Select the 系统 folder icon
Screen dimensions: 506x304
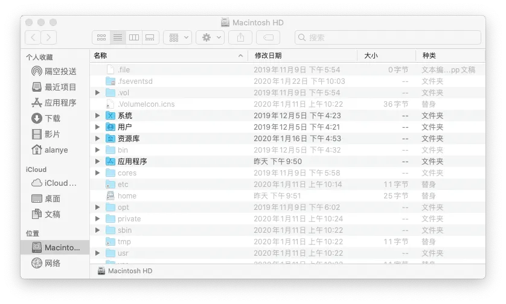[110, 115]
